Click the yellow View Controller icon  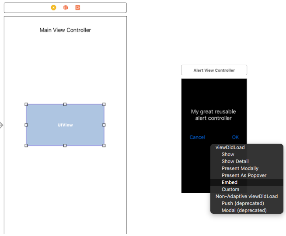coord(53,7)
